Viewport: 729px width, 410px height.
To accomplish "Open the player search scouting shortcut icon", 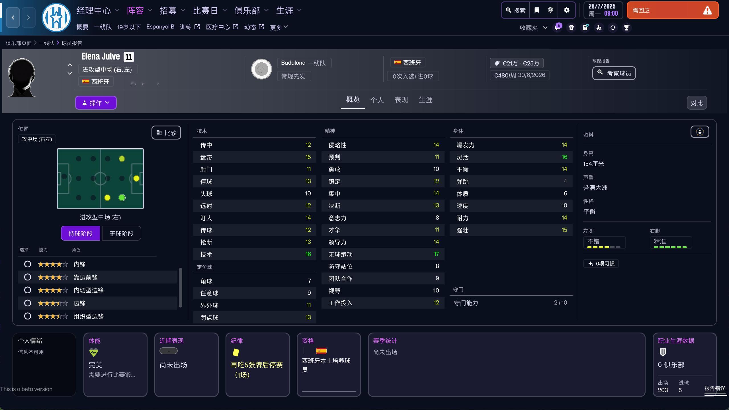I will pyautogui.click(x=599, y=27).
